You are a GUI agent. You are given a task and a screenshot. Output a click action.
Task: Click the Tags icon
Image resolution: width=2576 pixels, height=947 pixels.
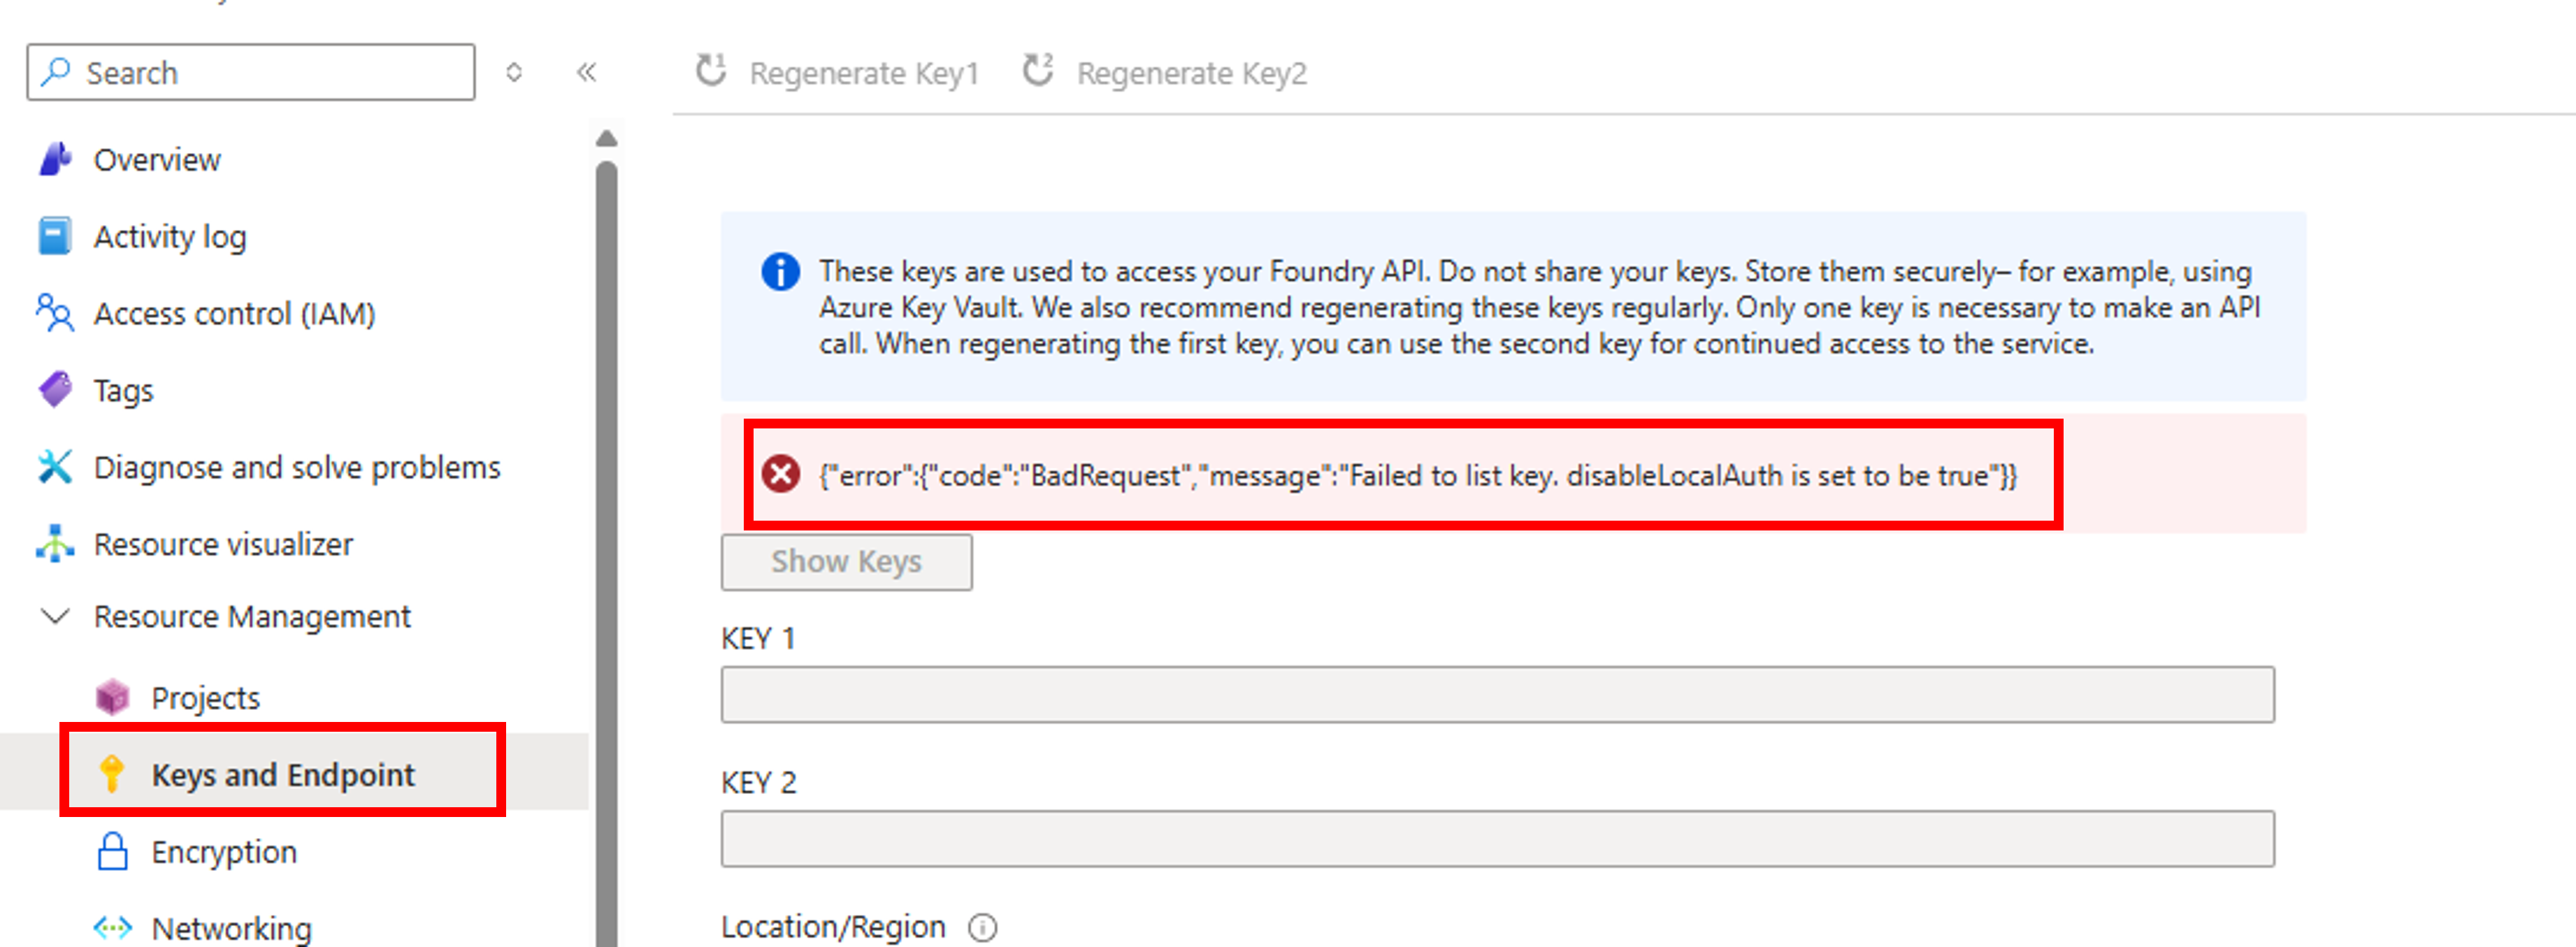[55, 390]
